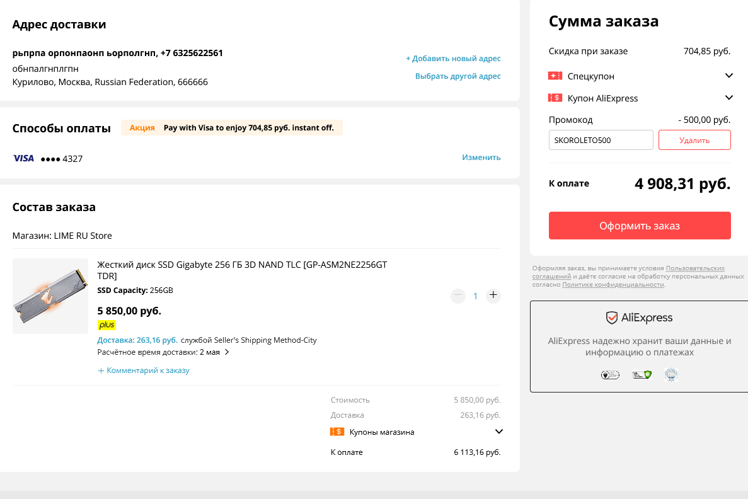Image resolution: width=748 pixels, height=499 pixels.
Task: Click the - 500,00 руб. promo discount
Action: click(705, 120)
